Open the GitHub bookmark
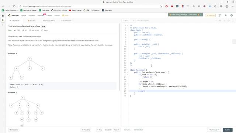The height and width of the screenshot is (133, 236). (x=59, y=10)
